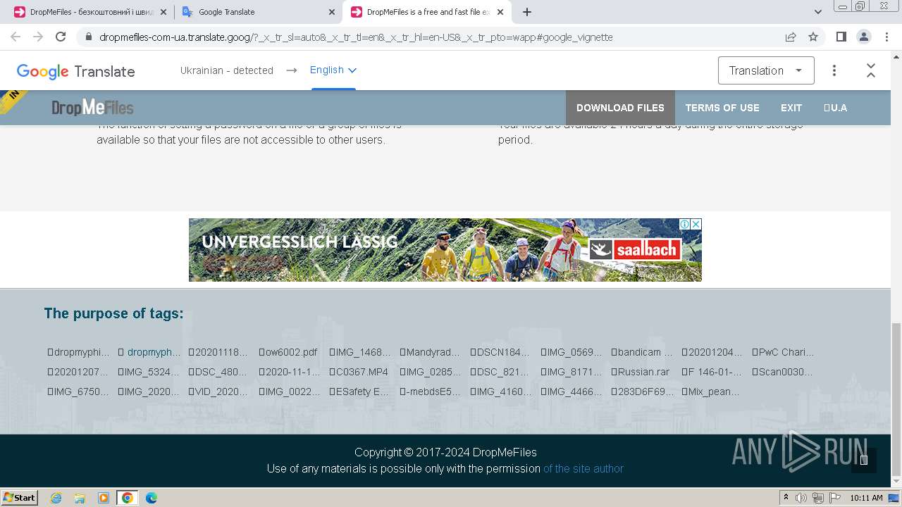
Task: Reload the current page
Action: [x=61, y=37]
